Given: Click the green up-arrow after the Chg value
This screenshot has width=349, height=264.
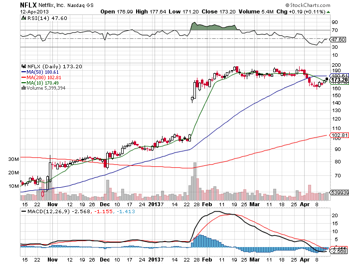Looking at the screenshot, I should 328,12.
